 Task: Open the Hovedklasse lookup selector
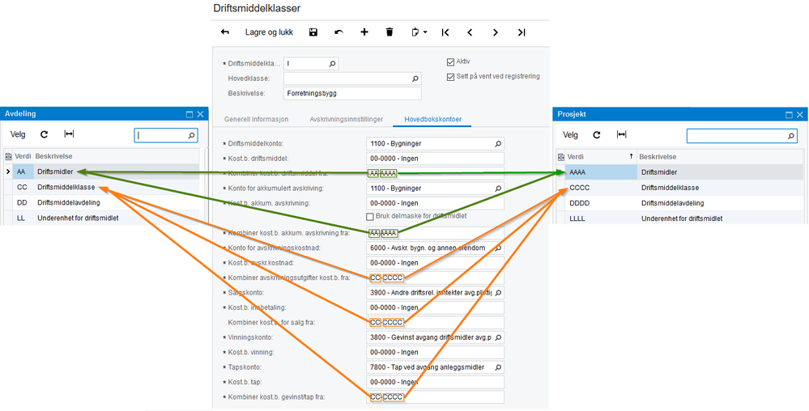pos(415,78)
